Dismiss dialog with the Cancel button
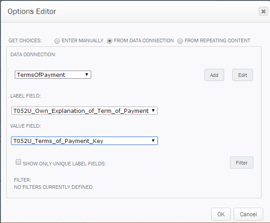Image resolution: width=270 pixels, height=223 pixels. pyautogui.click(x=248, y=214)
